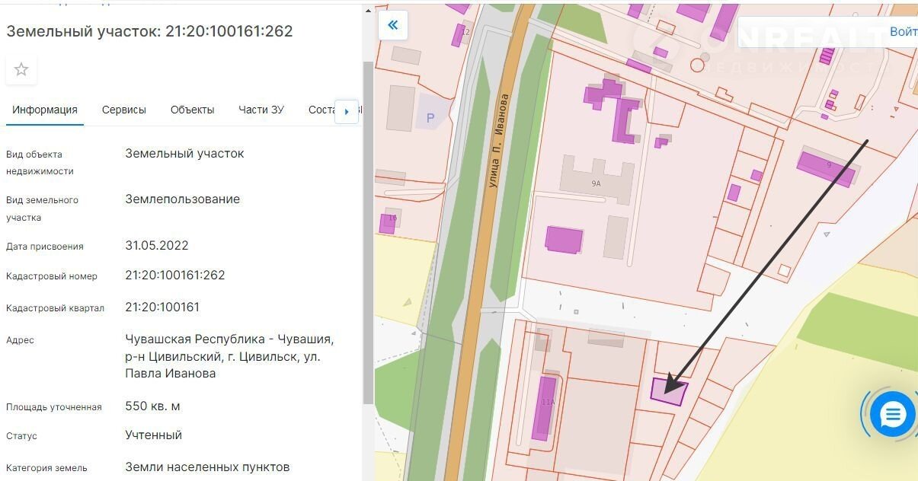Select the Объекты tab
The width and height of the screenshot is (918, 481).
(x=192, y=110)
